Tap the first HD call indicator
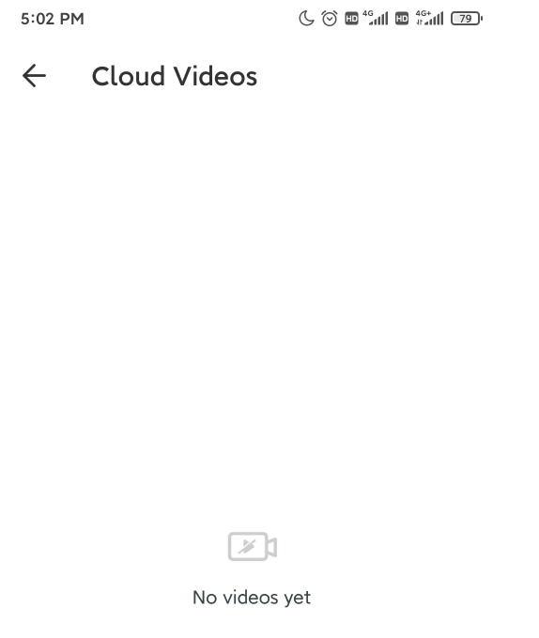 (x=351, y=19)
